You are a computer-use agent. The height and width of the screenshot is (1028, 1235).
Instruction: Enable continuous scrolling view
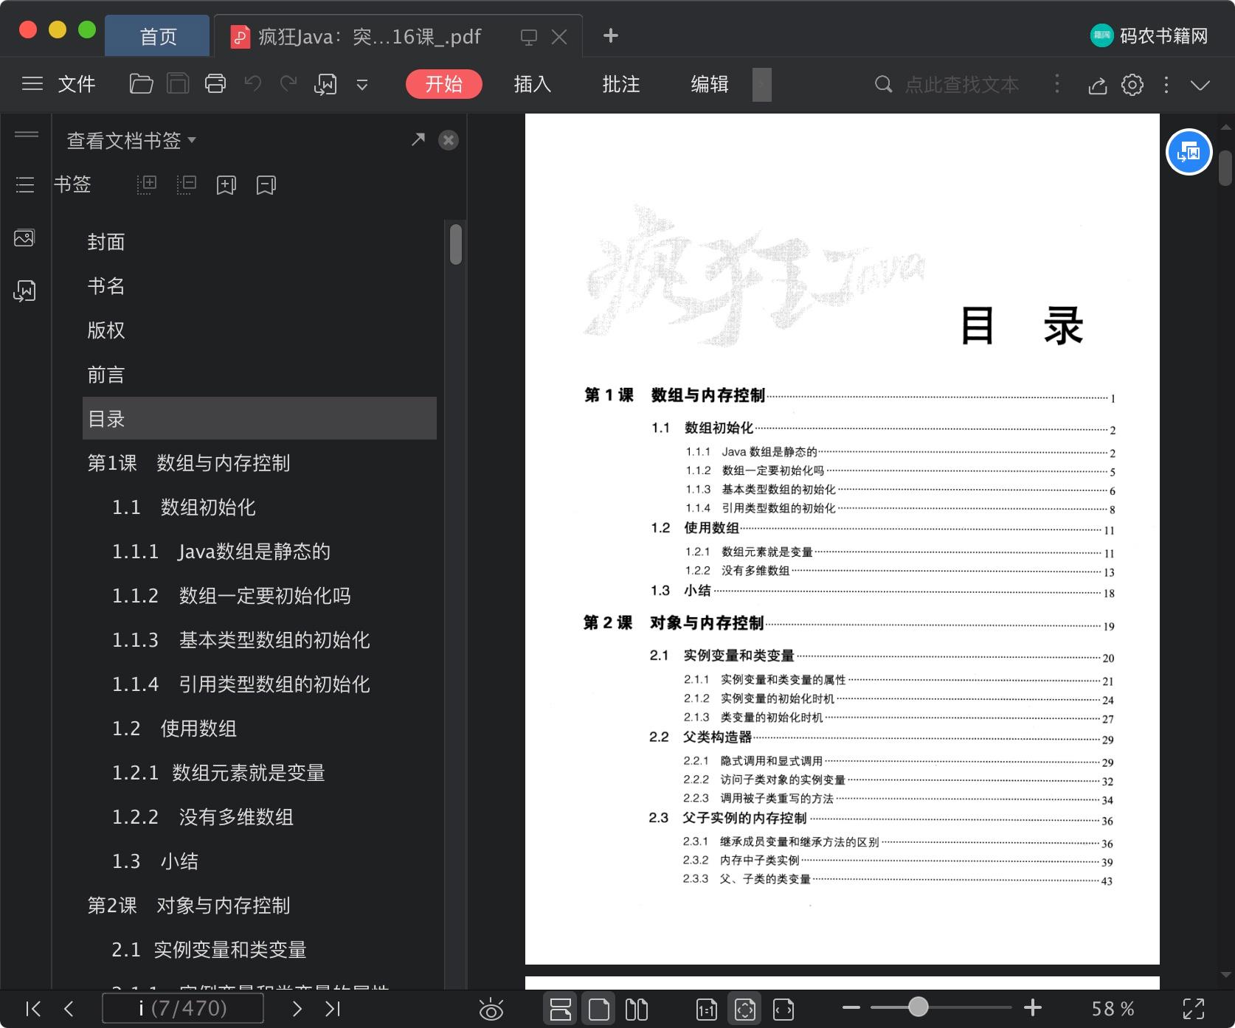point(561,1009)
